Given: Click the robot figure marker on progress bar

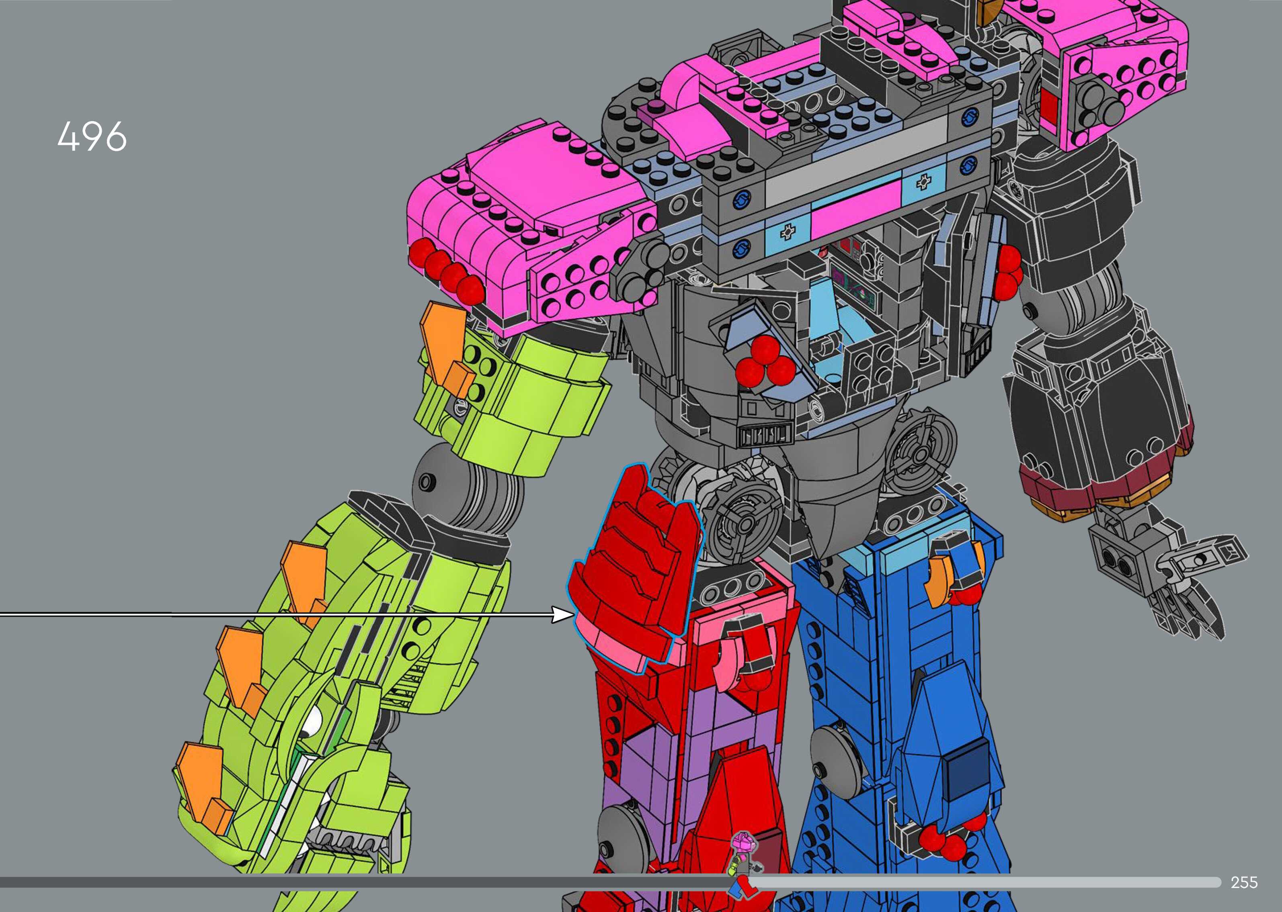Looking at the screenshot, I should (743, 867).
